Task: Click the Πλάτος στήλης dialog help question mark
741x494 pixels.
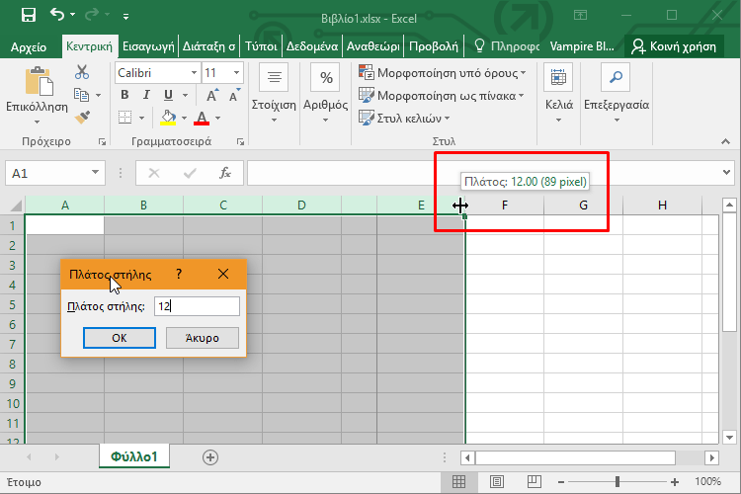Action: pyautogui.click(x=179, y=274)
